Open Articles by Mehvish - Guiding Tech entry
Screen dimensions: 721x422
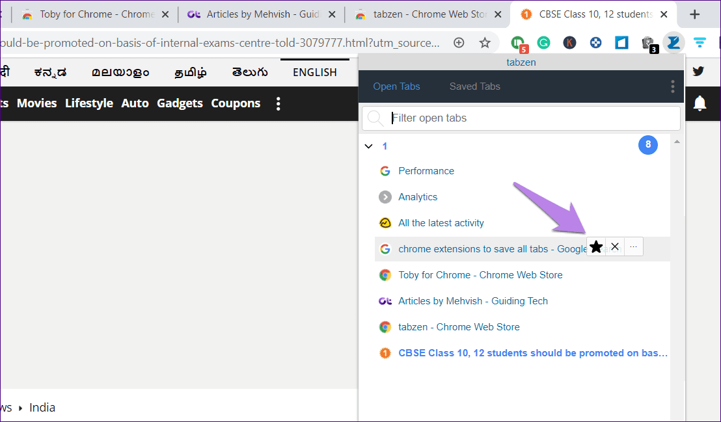pyautogui.click(x=472, y=301)
